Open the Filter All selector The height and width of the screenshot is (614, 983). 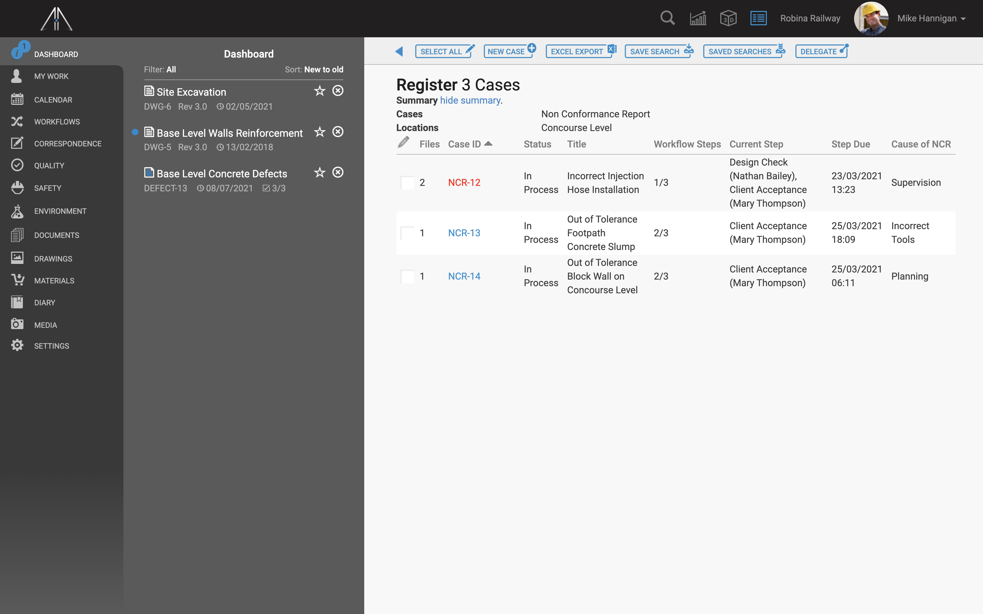coord(171,69)
